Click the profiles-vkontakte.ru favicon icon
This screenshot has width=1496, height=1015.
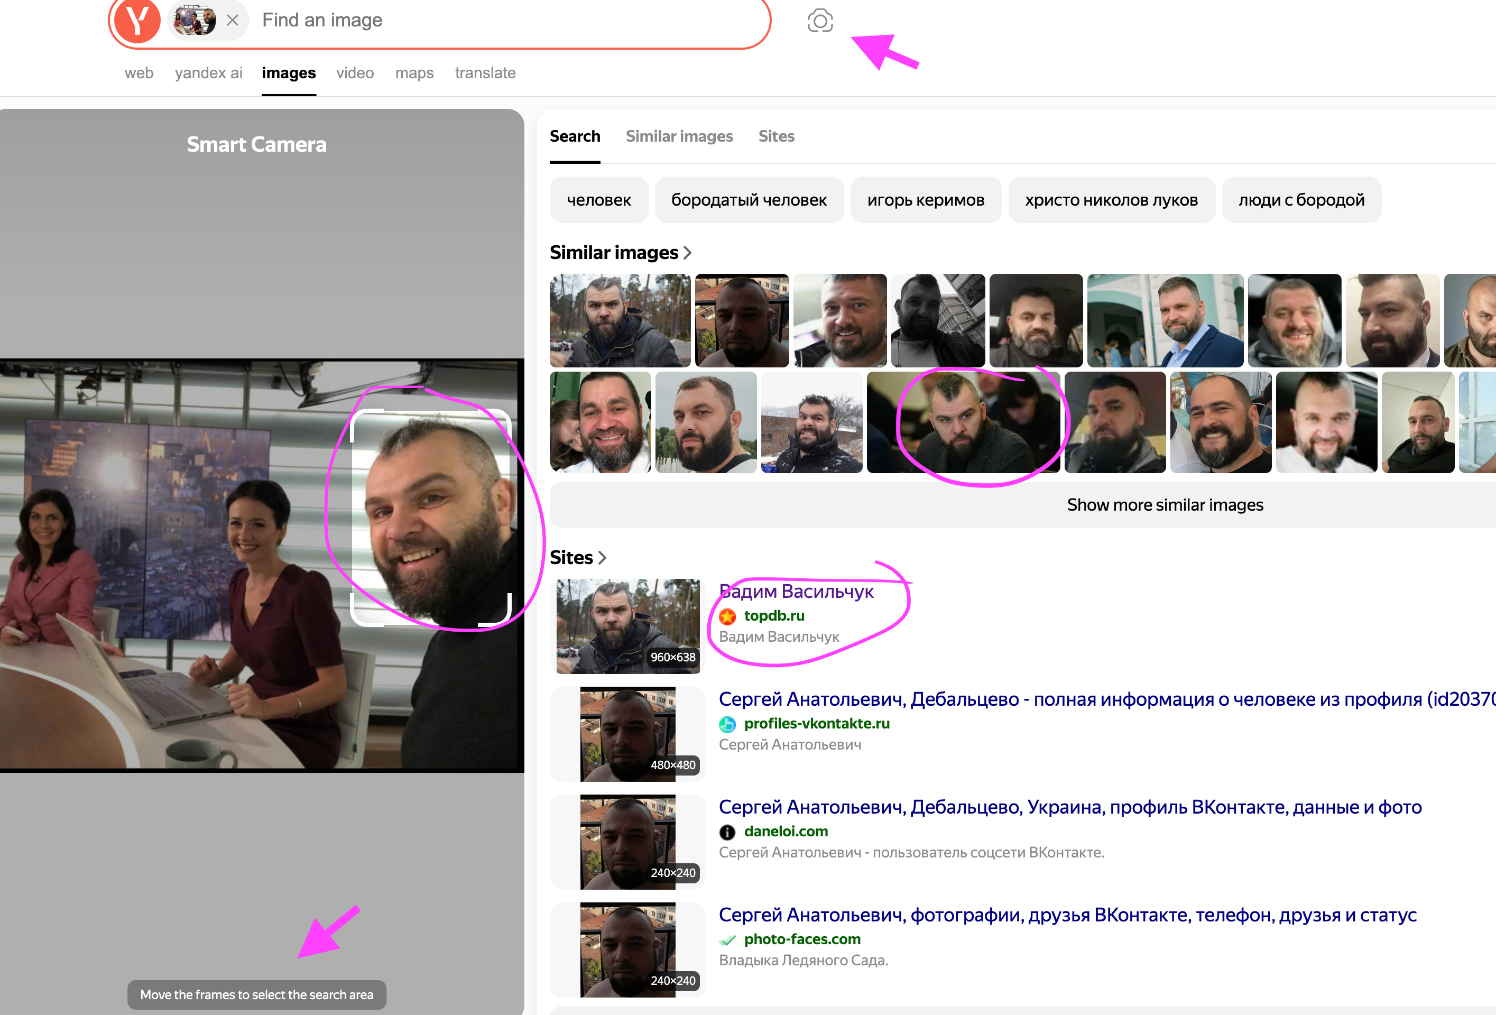tap(727, 724)
